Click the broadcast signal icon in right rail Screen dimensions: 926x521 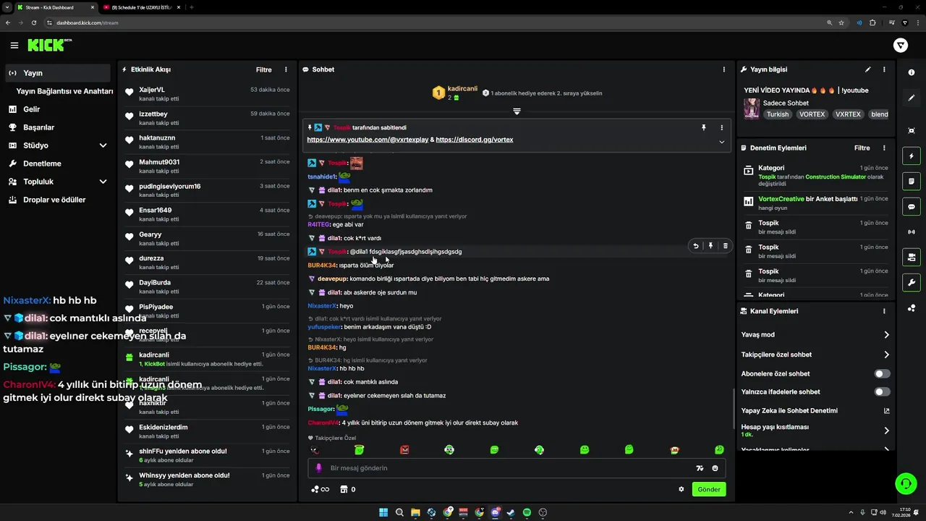click(x=912, y=232)
